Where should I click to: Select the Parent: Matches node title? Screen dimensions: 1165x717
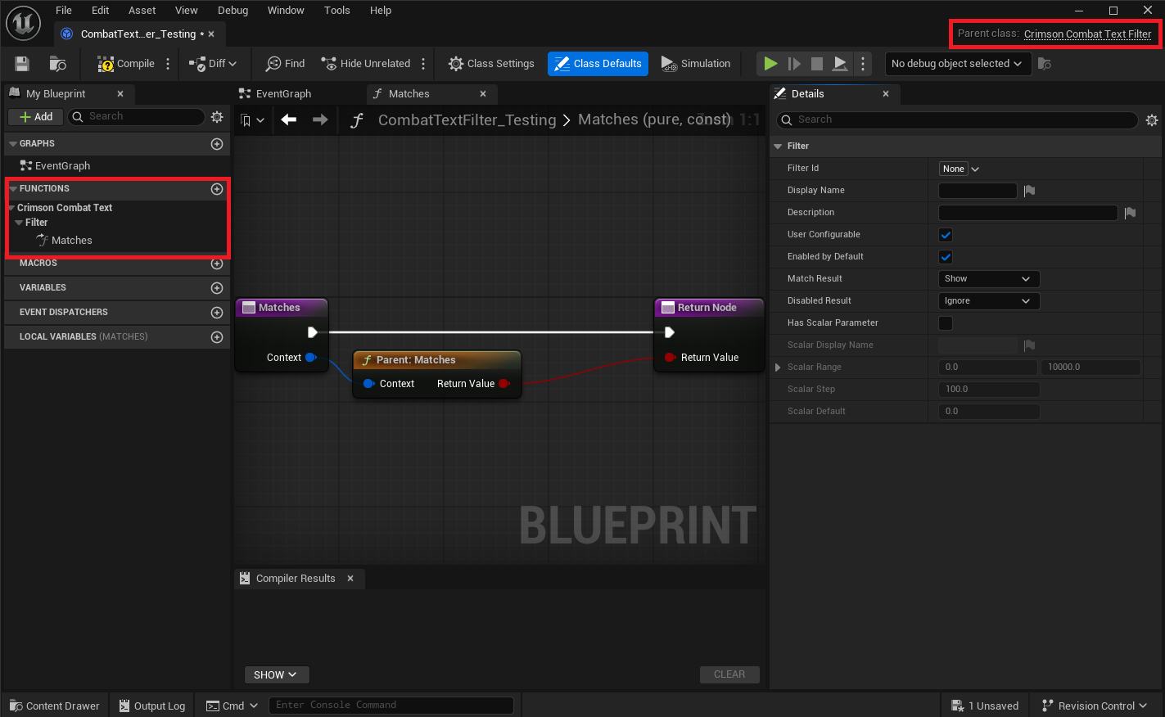point(416,360)
